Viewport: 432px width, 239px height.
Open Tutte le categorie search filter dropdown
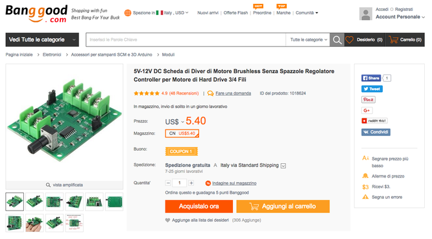coord(308,40)
